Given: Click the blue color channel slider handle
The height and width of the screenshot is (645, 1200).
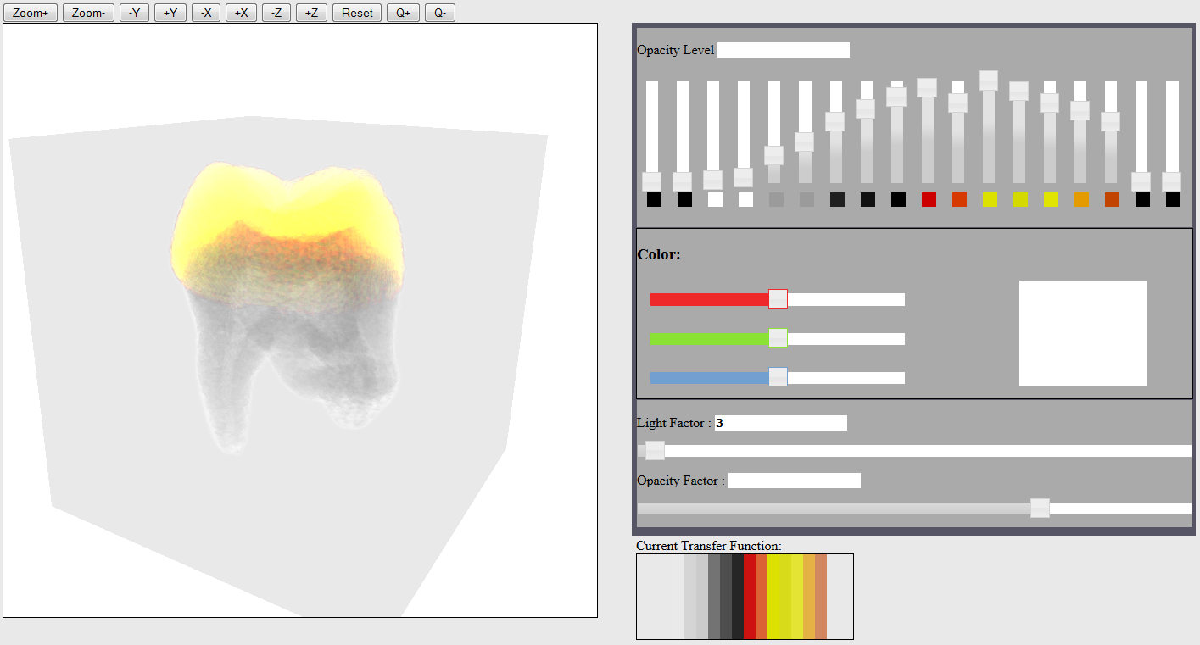Looking at the screenshot, I should (778, 376).
